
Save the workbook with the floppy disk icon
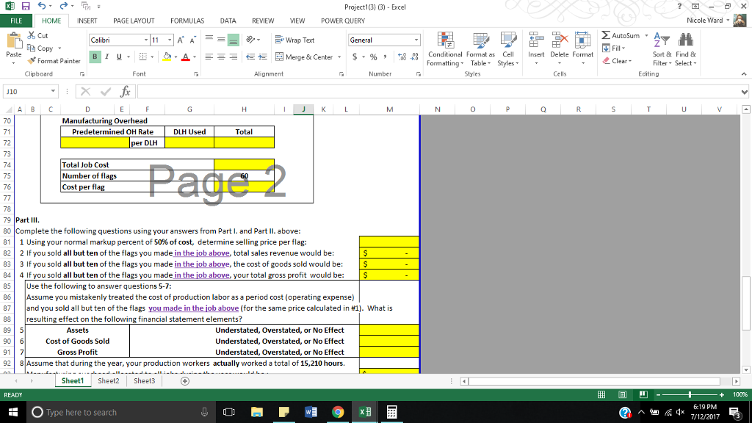[26, 6]
